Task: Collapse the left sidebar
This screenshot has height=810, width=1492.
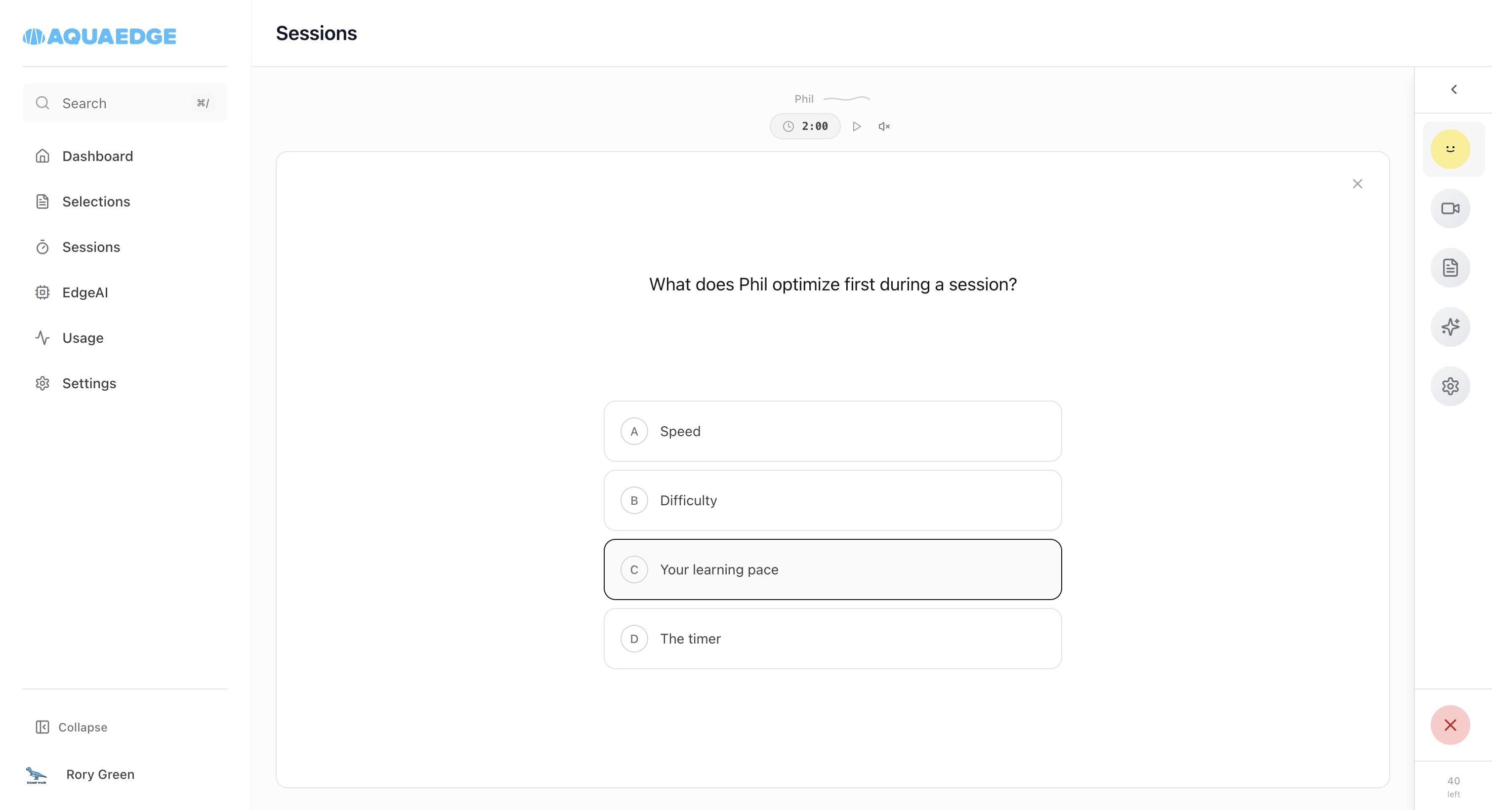Action: pyautogui.click(x=72, y=727)
